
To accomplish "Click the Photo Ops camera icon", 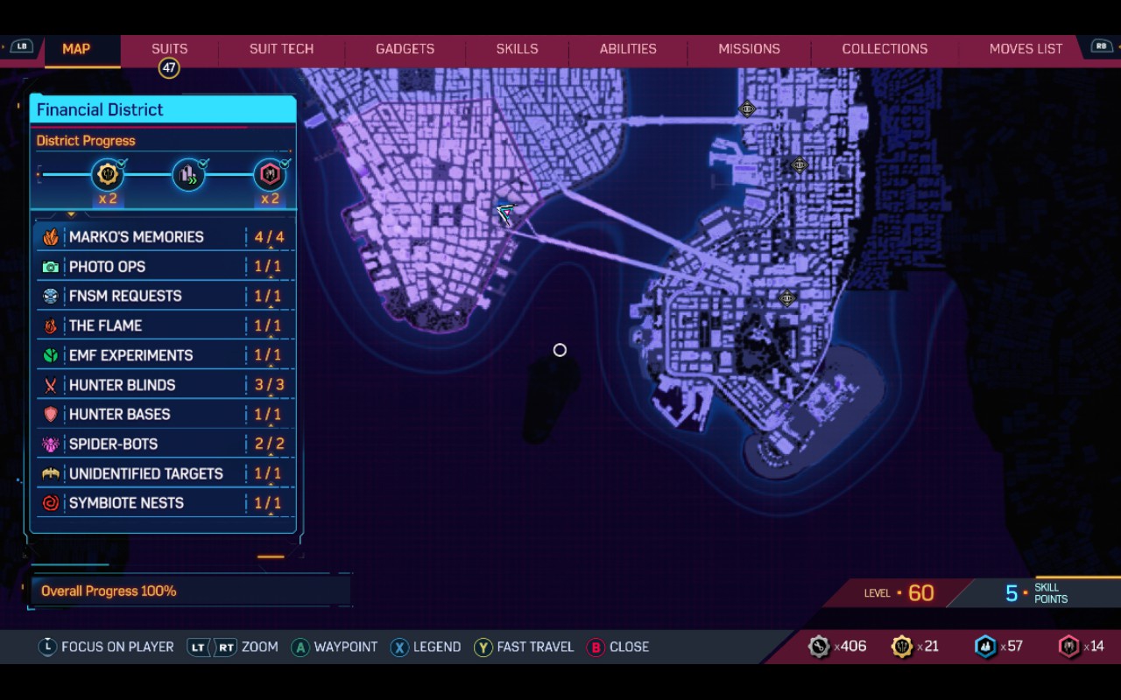I will coord(51,267).
